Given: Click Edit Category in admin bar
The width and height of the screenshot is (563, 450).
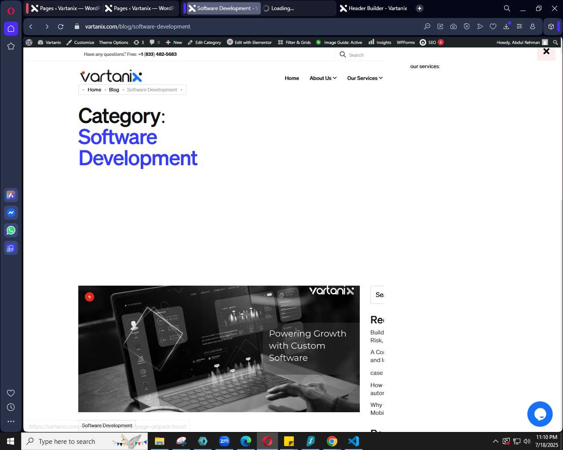Looking at the screenshot, I should [204, 42].
